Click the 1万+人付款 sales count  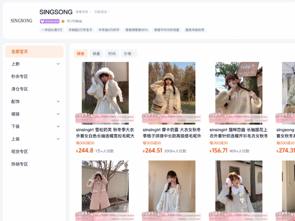coord(104,151)
